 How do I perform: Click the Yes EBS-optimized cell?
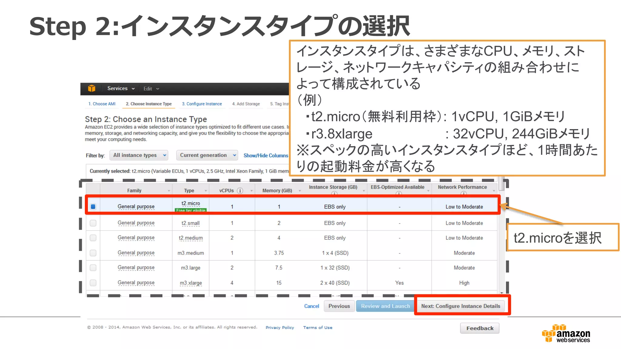tap(399, 283)
